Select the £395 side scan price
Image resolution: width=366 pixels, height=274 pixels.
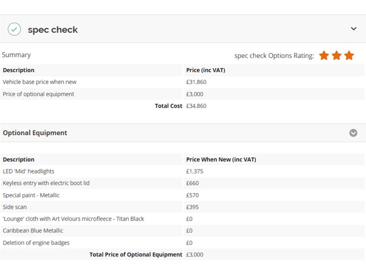[192, 207]
